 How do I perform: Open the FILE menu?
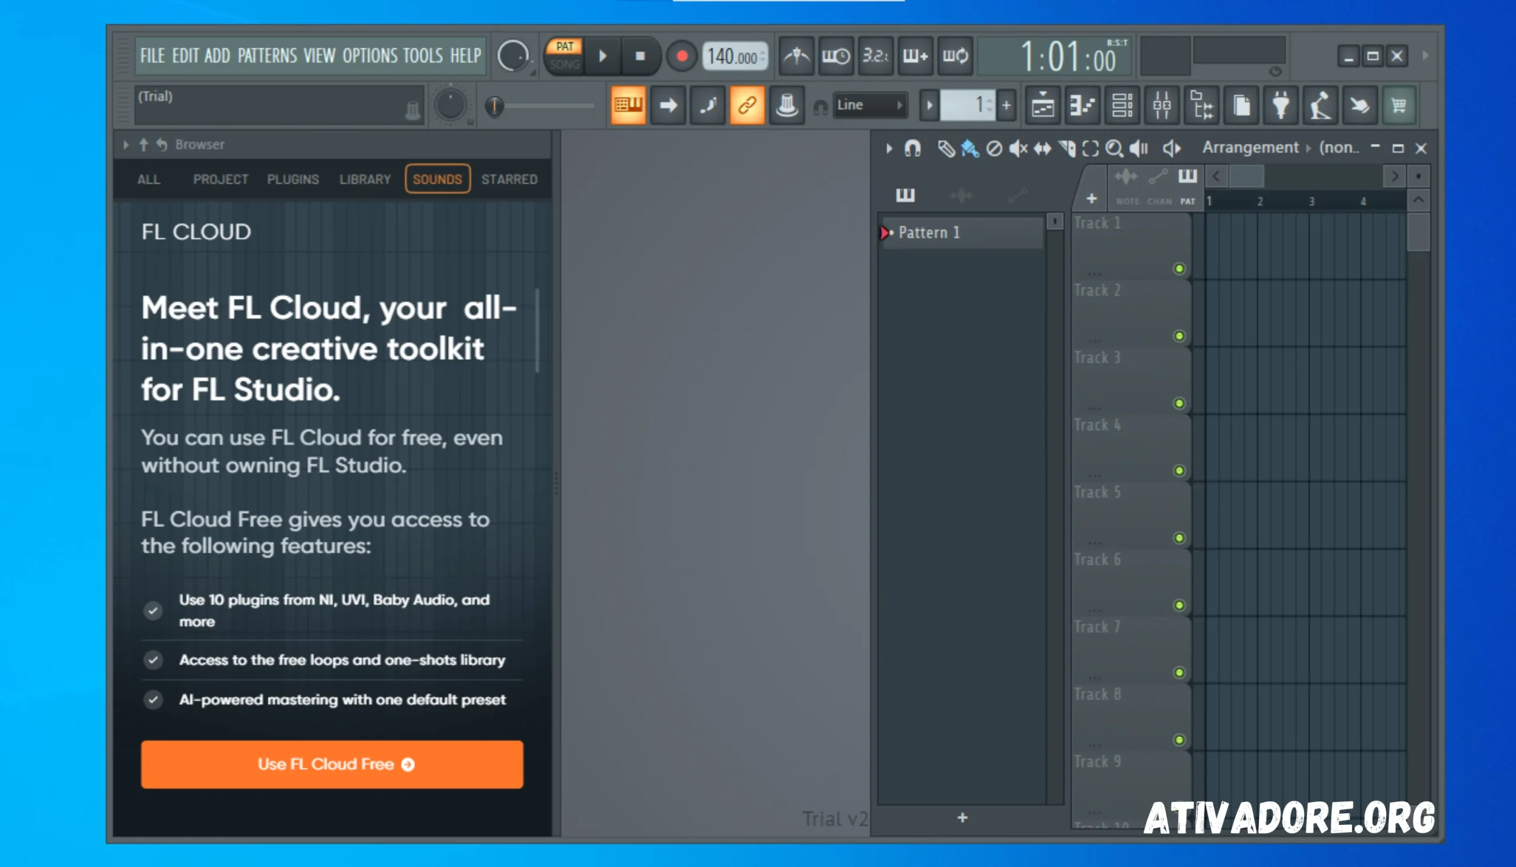coord(153,56)
